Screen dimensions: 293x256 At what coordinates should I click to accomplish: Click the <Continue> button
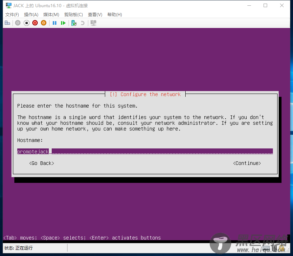(x=247, y=163)
